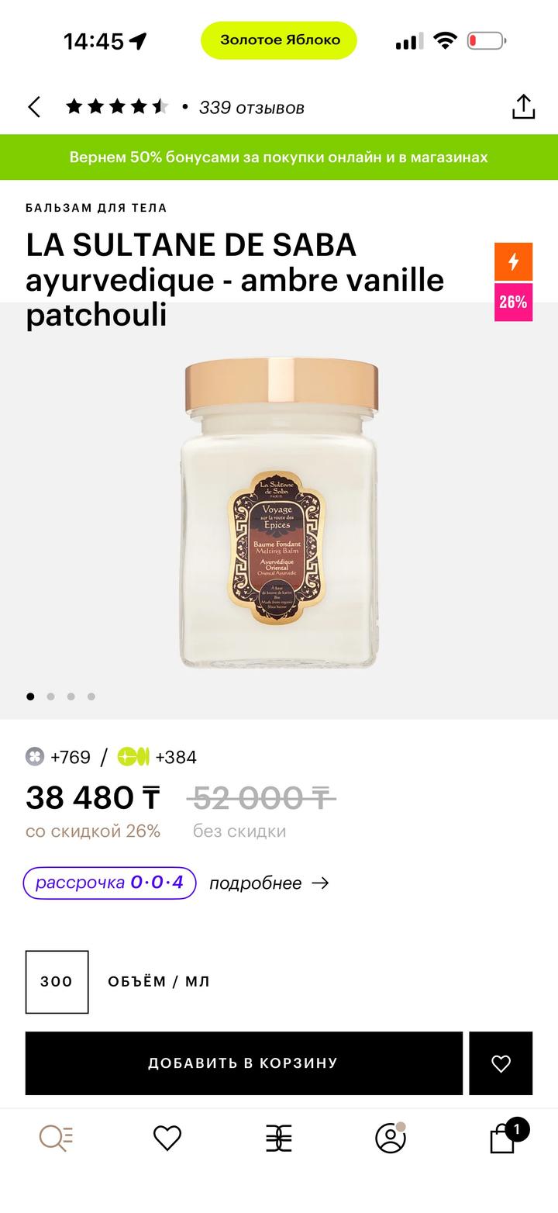Screen dimensions: 558x1213
Task: Open catalog search tab
Action: [56, 1138]
